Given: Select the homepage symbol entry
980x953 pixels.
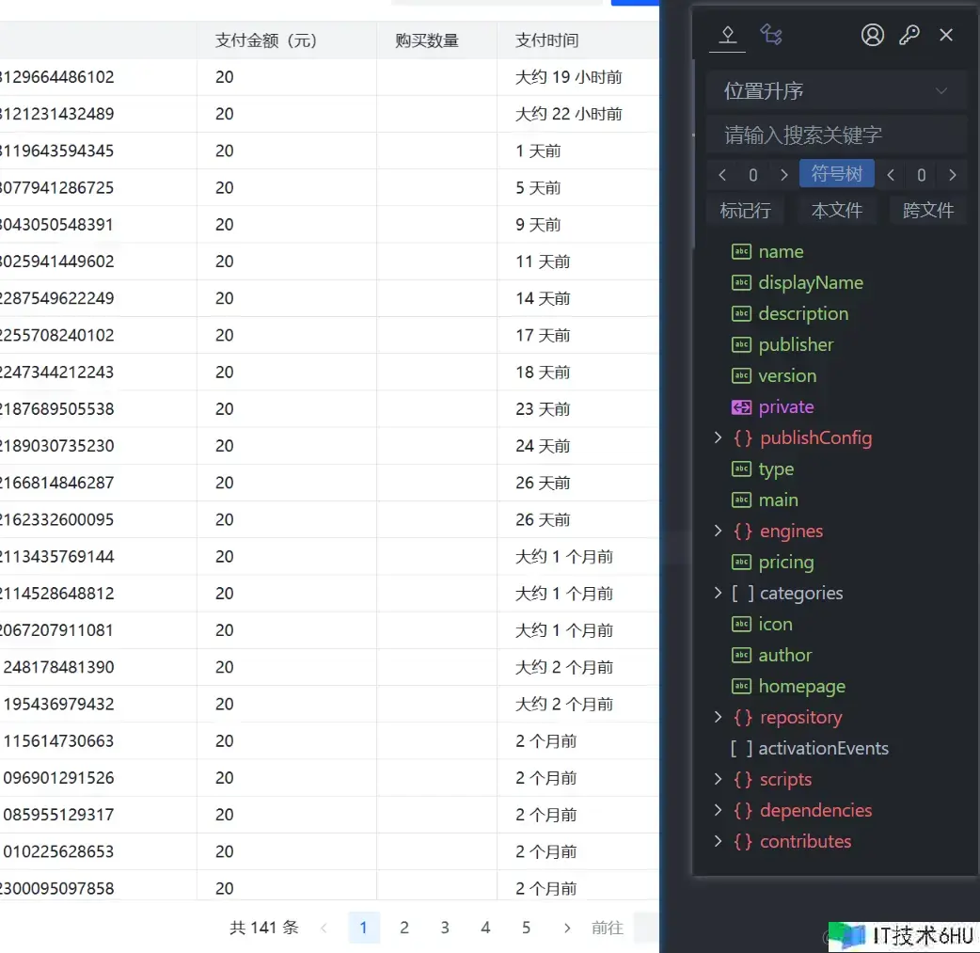Looking at the screenshot, I should coord(801,687).
